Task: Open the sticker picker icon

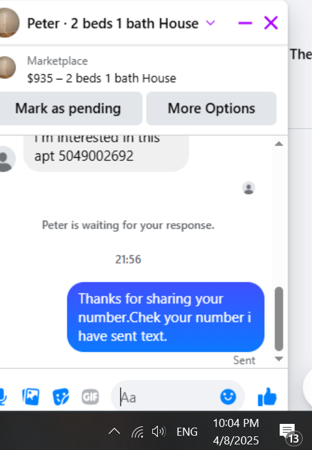Action: click(x=60, y=397)
